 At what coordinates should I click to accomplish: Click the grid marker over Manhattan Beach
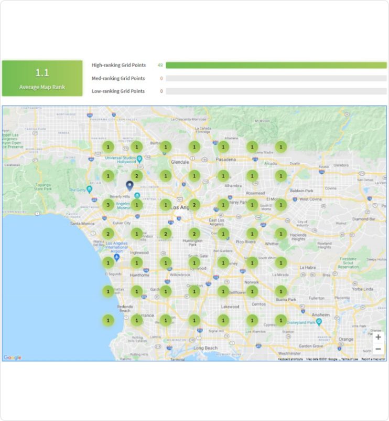point(108,291)
